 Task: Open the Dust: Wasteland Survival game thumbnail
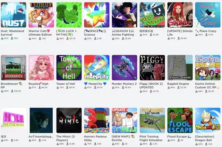tap(14, 15)
